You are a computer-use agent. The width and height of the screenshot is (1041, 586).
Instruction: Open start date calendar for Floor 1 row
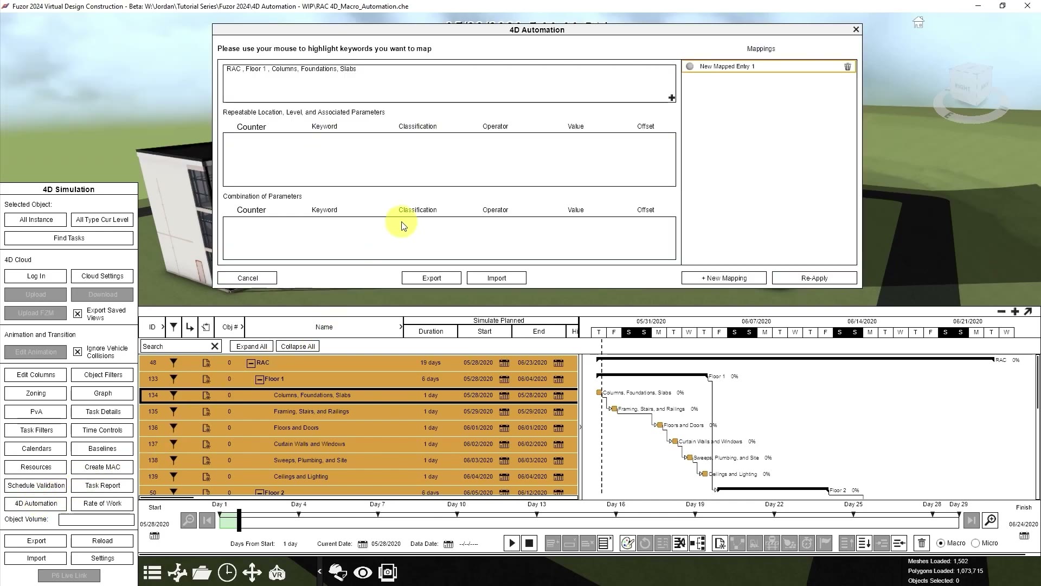pos(504,379)
